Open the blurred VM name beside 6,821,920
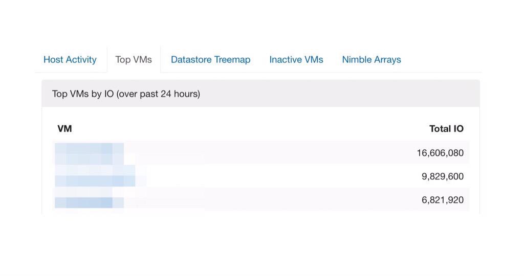The image size is (524, 276). coord(89,199)
